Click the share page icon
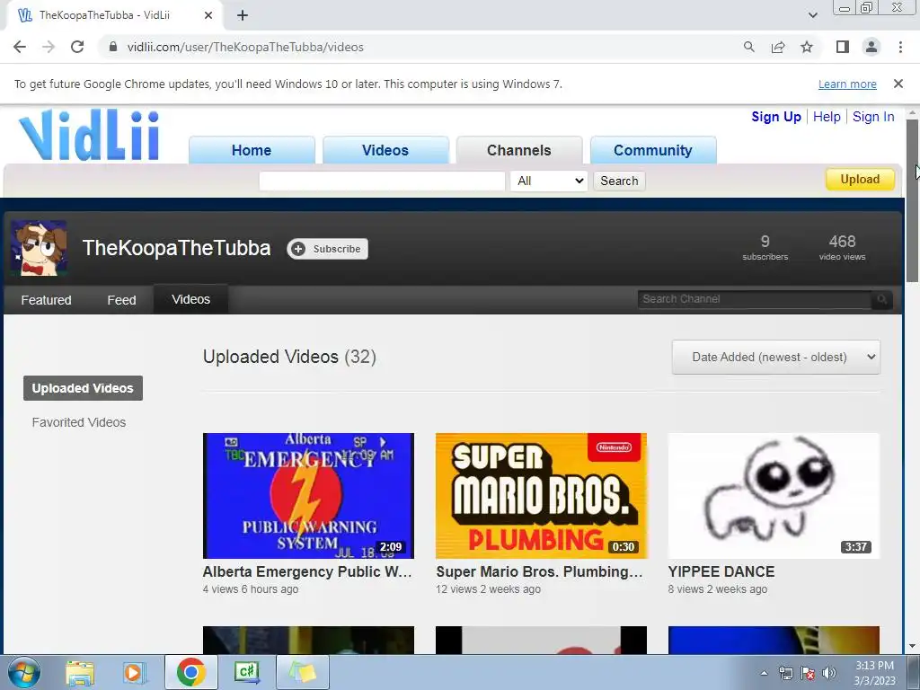920x690 pixels. point(778,47)
